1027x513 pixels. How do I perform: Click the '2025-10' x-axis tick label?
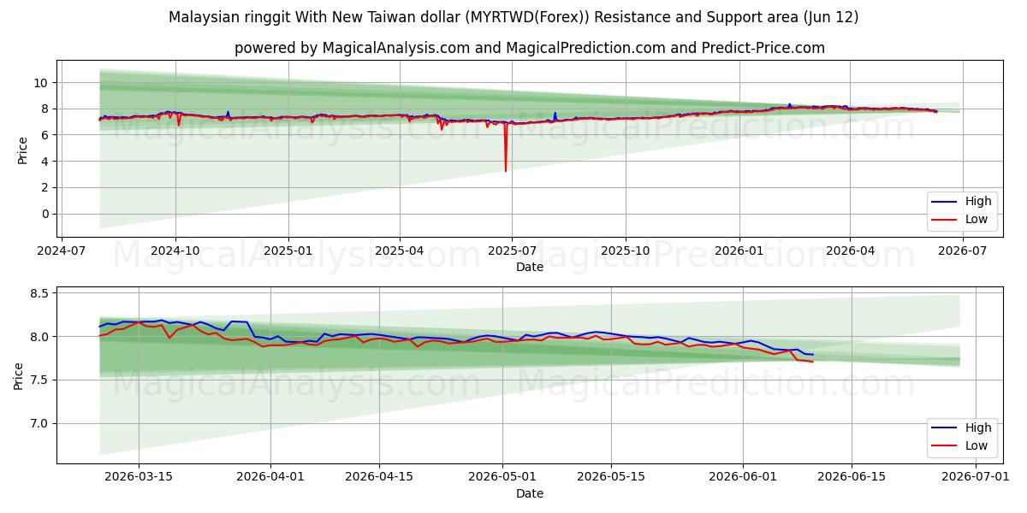click(625, 251)
